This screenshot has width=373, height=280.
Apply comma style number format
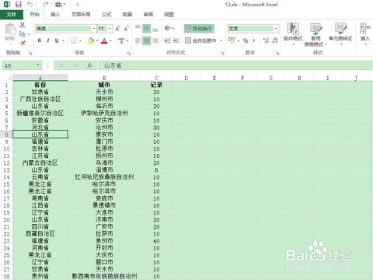[x=254, y=40]
